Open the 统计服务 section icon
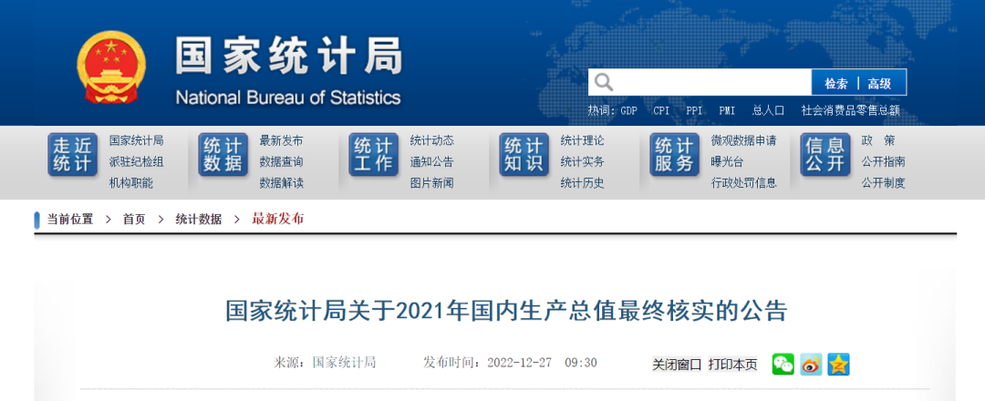 pos(674,155)
